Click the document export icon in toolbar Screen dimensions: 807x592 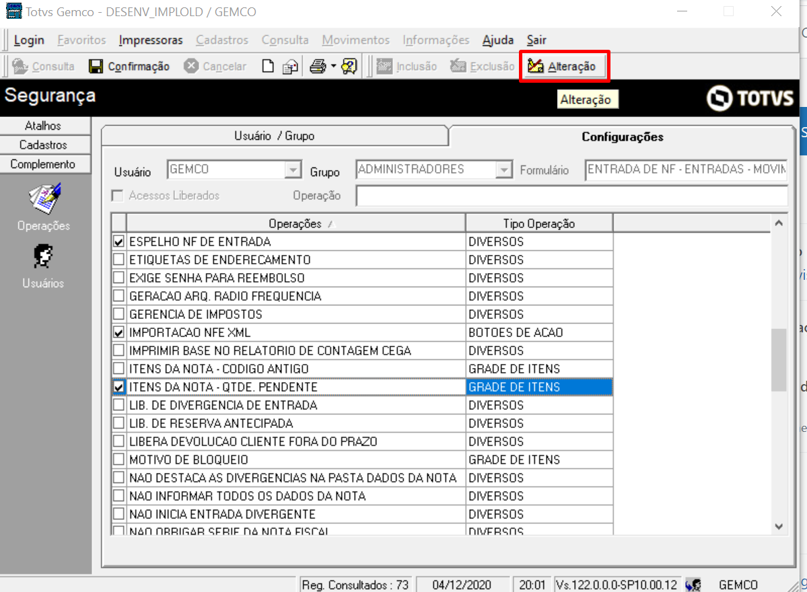(290, 67)
